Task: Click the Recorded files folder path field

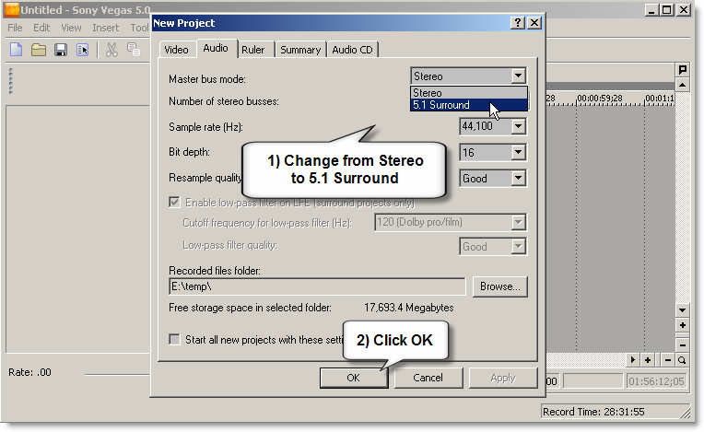Action: tap(317, 286)
